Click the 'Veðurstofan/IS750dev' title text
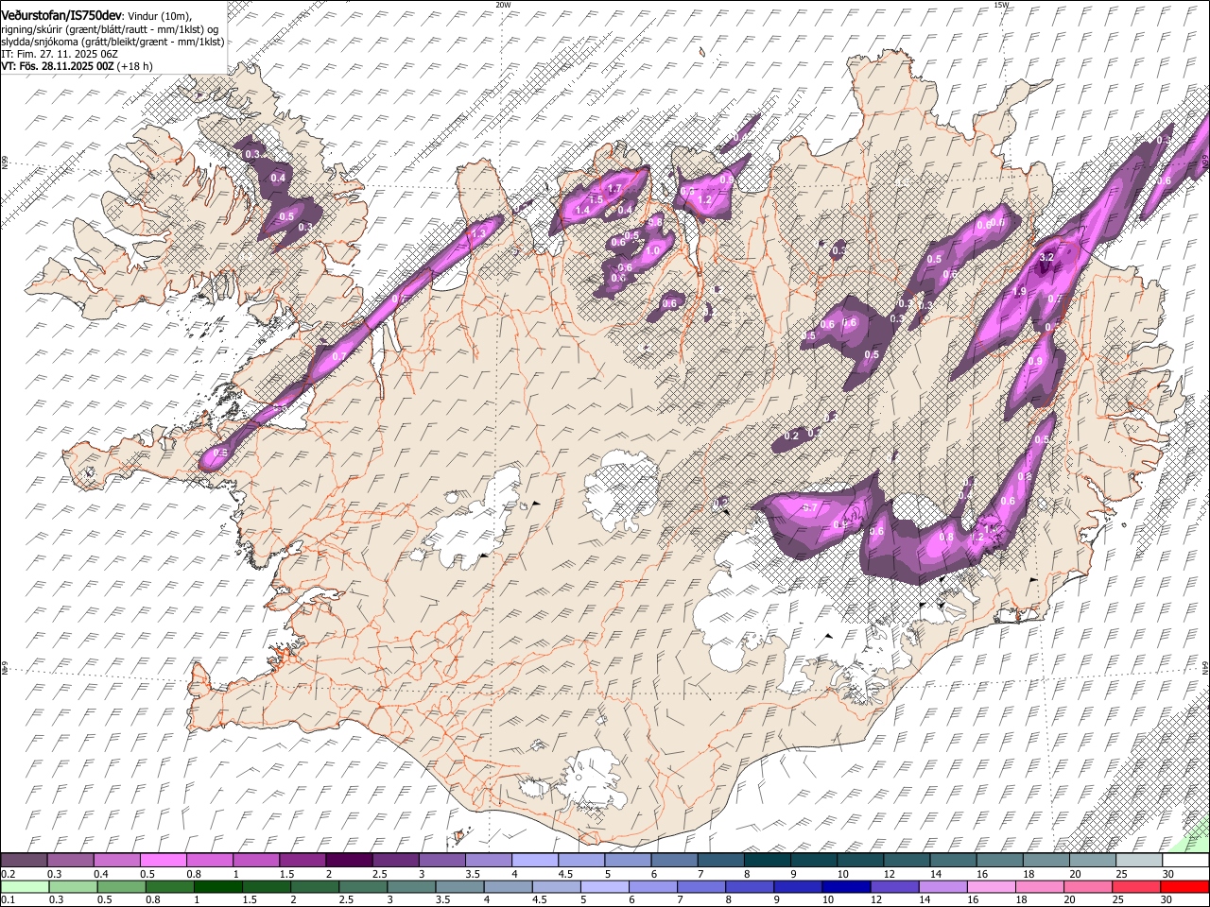 (61, 15)
